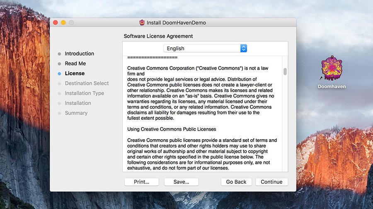
Task: Select the Read Me step
Action: (x=75, y=64)
